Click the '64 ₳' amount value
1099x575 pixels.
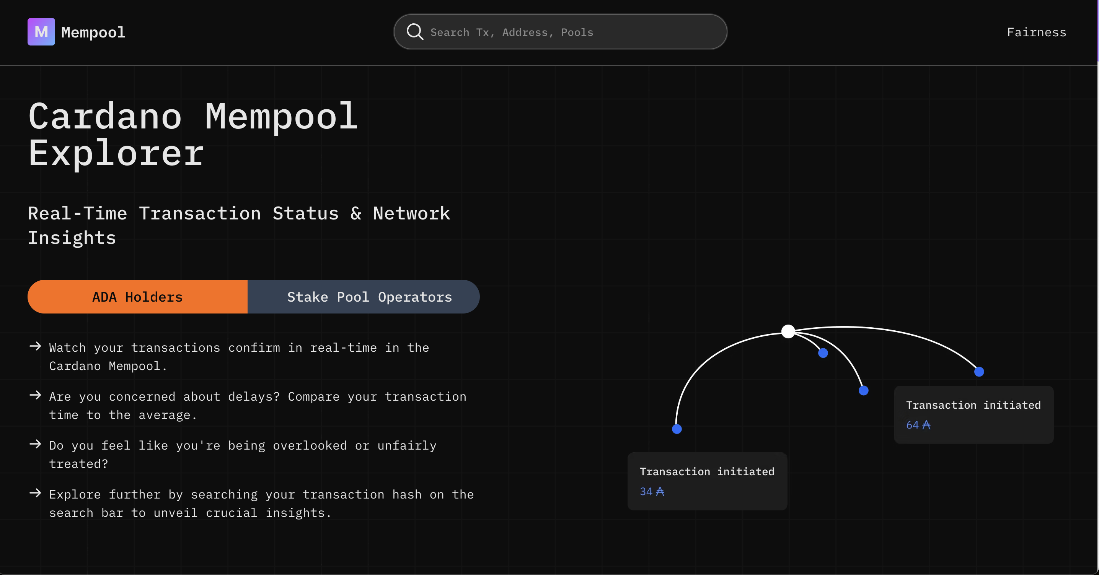click(918, 425)
